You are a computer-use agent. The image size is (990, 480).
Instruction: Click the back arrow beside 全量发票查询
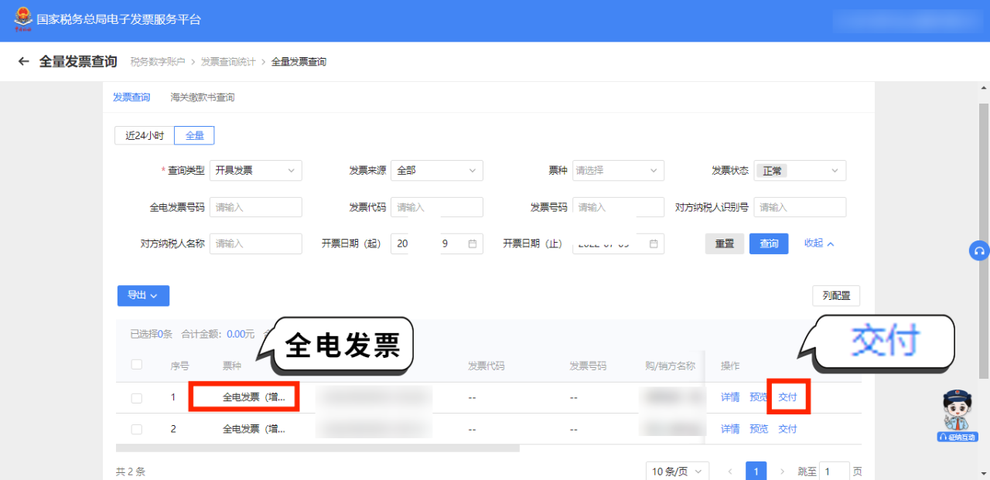24,62
